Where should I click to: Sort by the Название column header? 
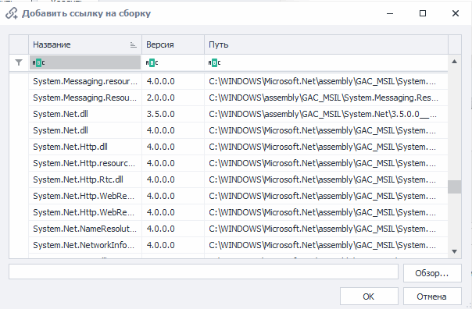[85, 44]
